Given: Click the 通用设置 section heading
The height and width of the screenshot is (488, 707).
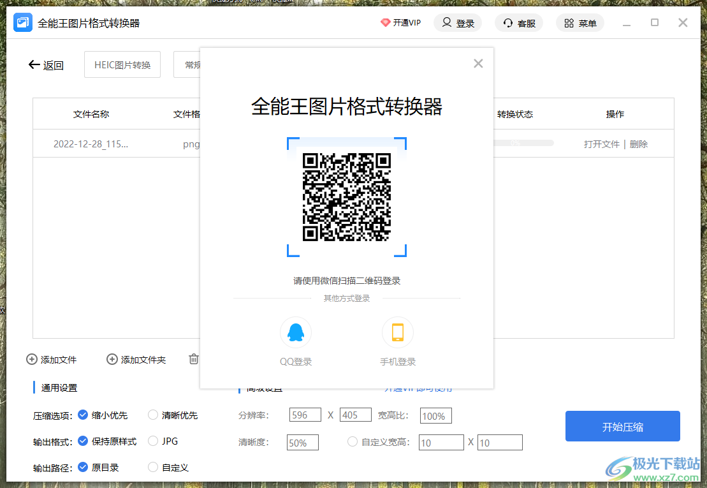Looking at the screenshot, I should [59, 388].
